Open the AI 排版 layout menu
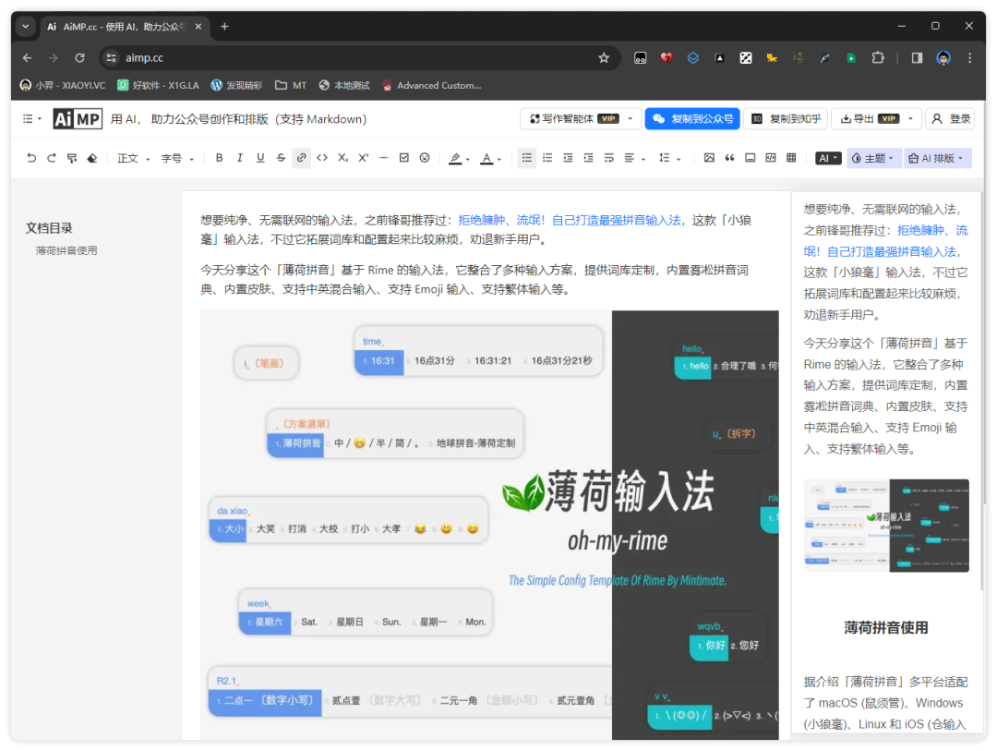 936,158
